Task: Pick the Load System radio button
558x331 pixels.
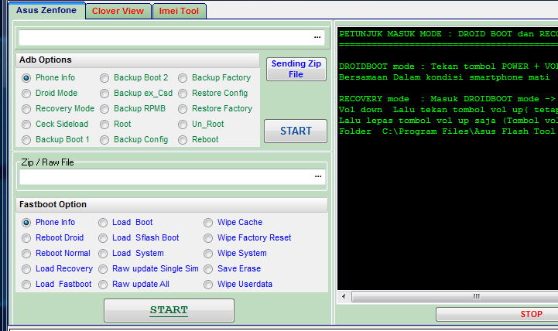Action: (x=103, y=254)
